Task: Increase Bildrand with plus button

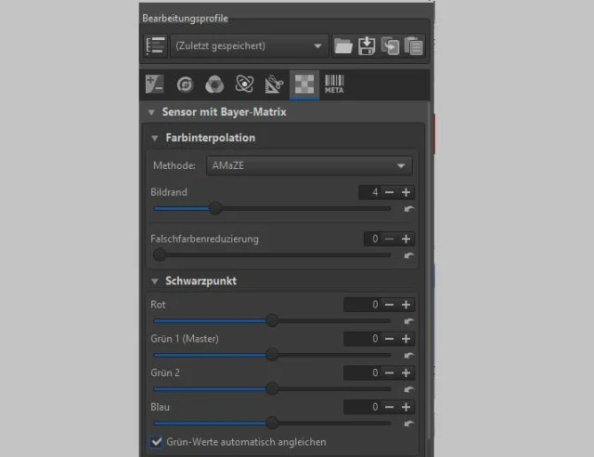Action: (406, 192)
